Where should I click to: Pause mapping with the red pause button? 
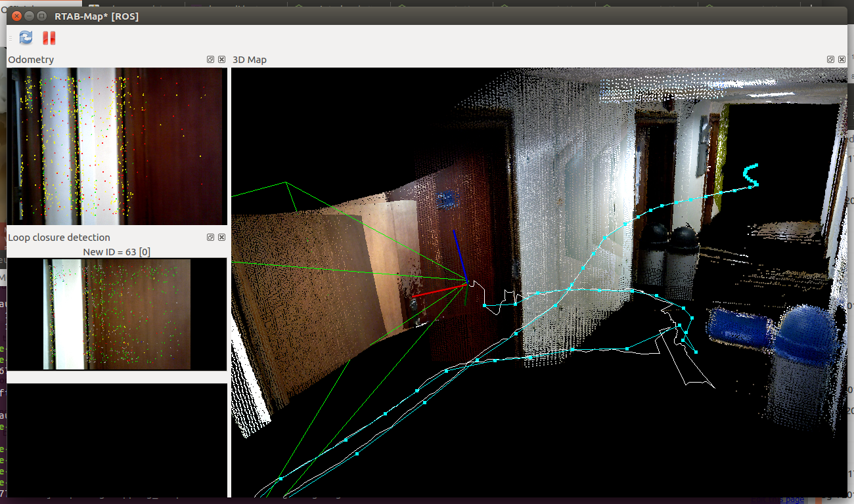(x=49, y=38)
